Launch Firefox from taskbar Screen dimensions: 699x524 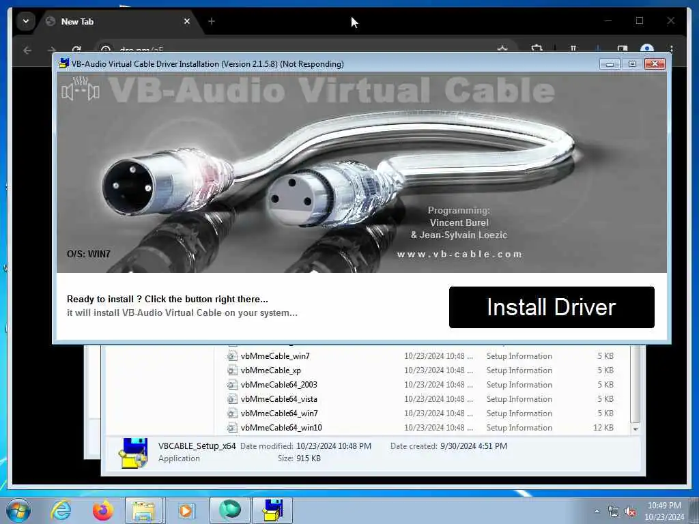pyautogui.click(x=102, y=510)
